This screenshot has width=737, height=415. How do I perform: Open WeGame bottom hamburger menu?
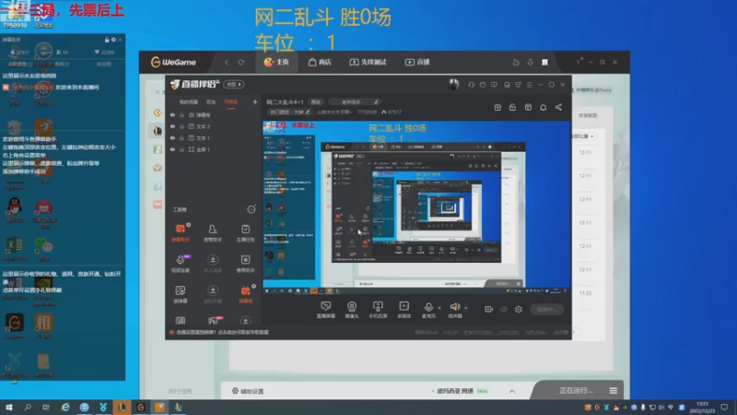[x=613, y=390]
